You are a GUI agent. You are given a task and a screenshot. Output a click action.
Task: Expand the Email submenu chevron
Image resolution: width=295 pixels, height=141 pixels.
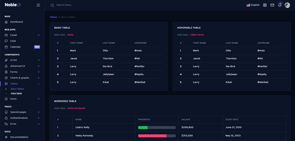pyautogui.click(x=39, y=35)
